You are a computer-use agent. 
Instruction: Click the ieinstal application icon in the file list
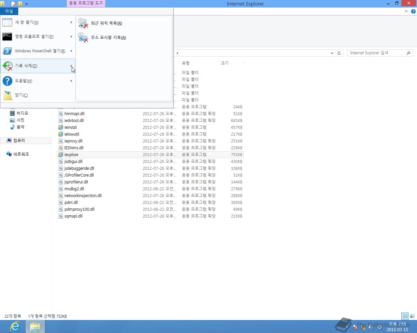point(61,127)
